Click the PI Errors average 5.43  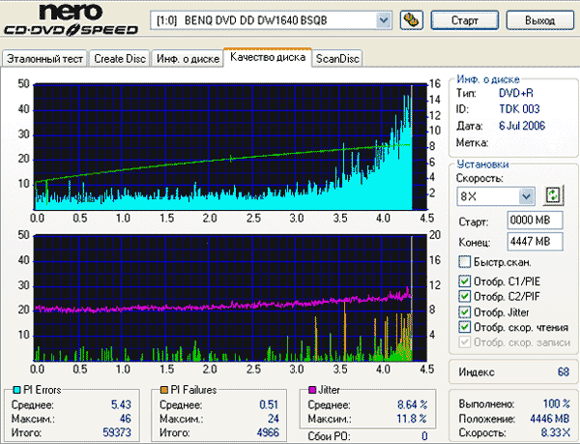click(x=121, y=404)
